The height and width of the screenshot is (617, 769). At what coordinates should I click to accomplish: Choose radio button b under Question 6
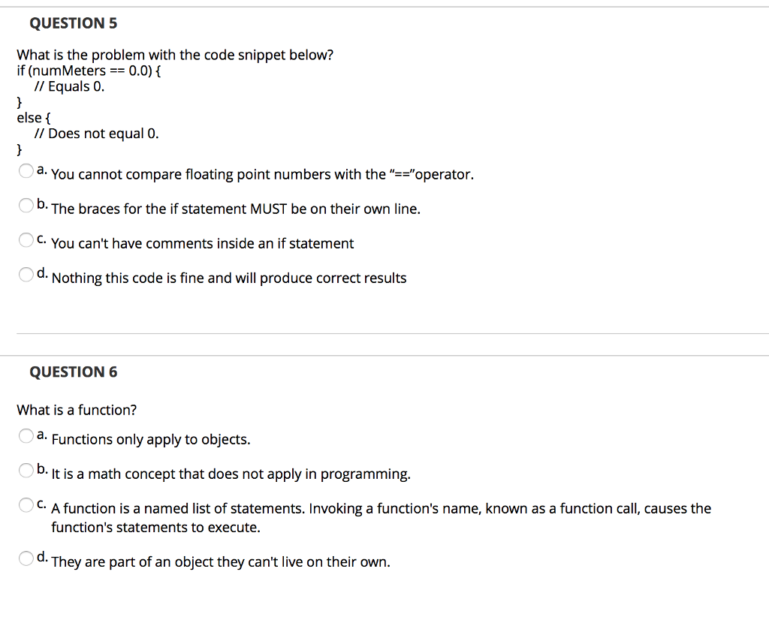coord(26,471)
